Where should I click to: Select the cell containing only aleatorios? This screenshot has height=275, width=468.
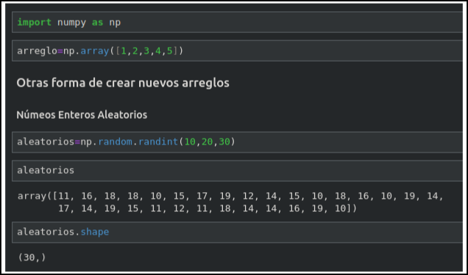click(237, 170)
